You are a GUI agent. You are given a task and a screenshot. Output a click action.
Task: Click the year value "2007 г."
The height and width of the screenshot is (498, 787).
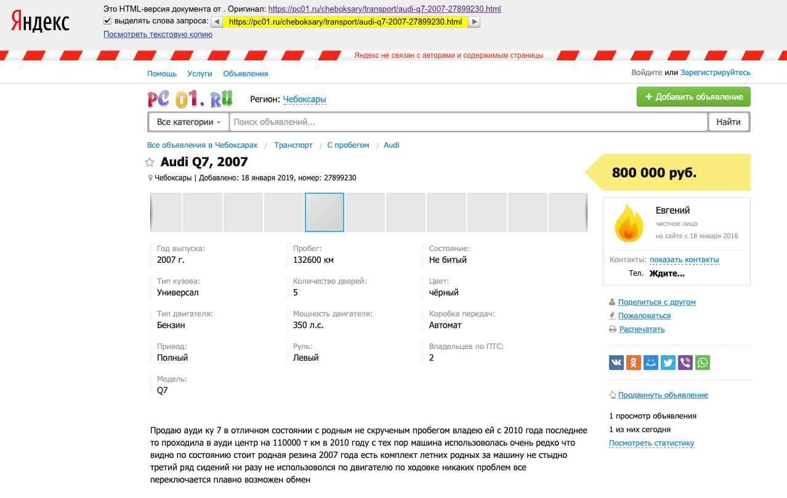(x=171, y=260)
